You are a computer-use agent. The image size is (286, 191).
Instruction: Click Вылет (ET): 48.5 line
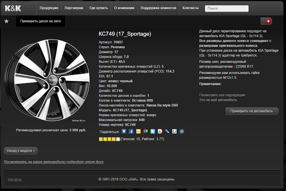pos(112,62)
